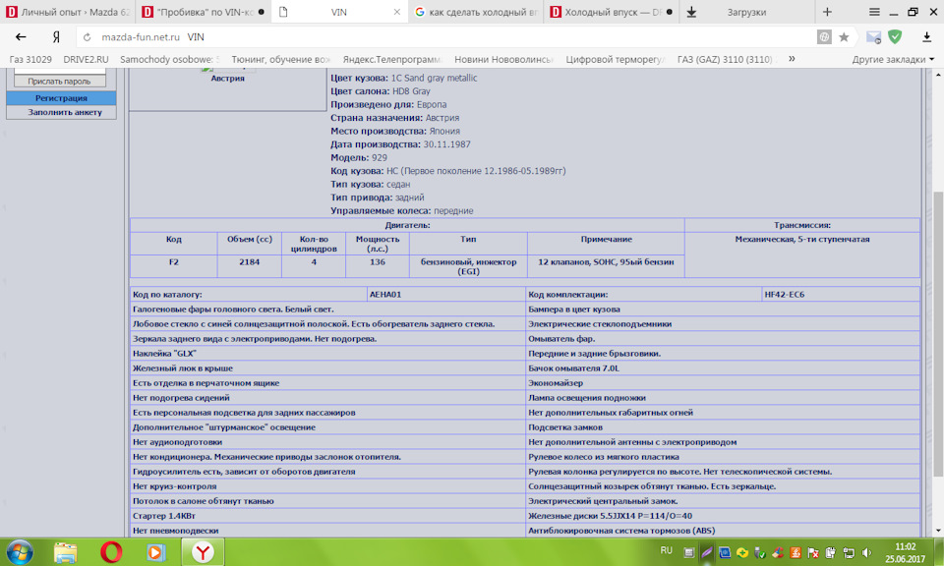Image resolution: width=944 pixels, height=566 pixels.
Task: Click the engine volume value 2184
Action: pyautogui.click(x=249, y=262)
